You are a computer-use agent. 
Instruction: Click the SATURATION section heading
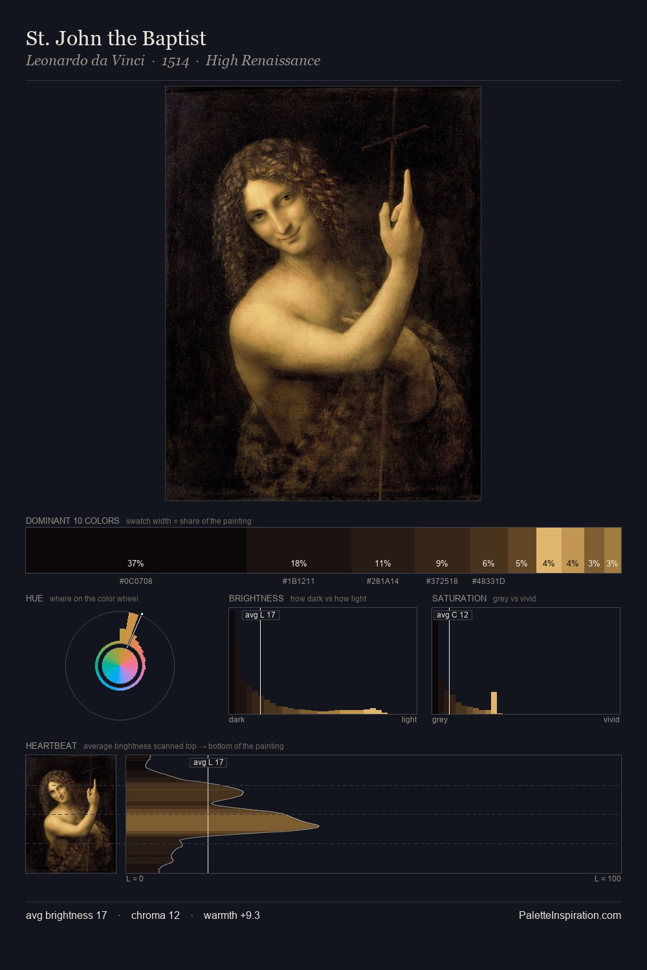pyautogui.click(x=459, y=598)
